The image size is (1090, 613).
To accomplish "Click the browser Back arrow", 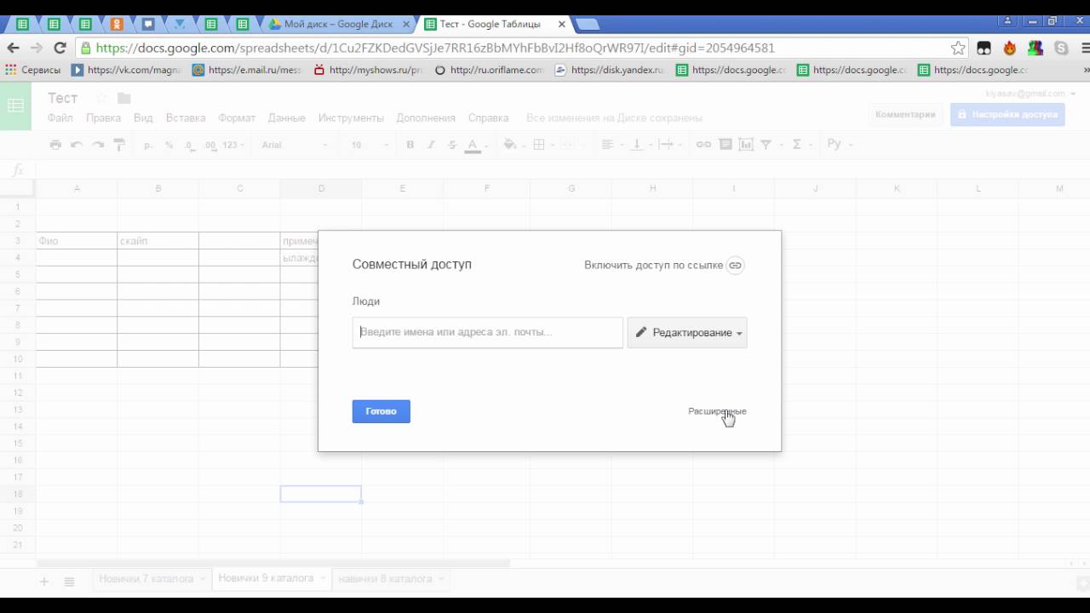I will (x=13, y=49).
